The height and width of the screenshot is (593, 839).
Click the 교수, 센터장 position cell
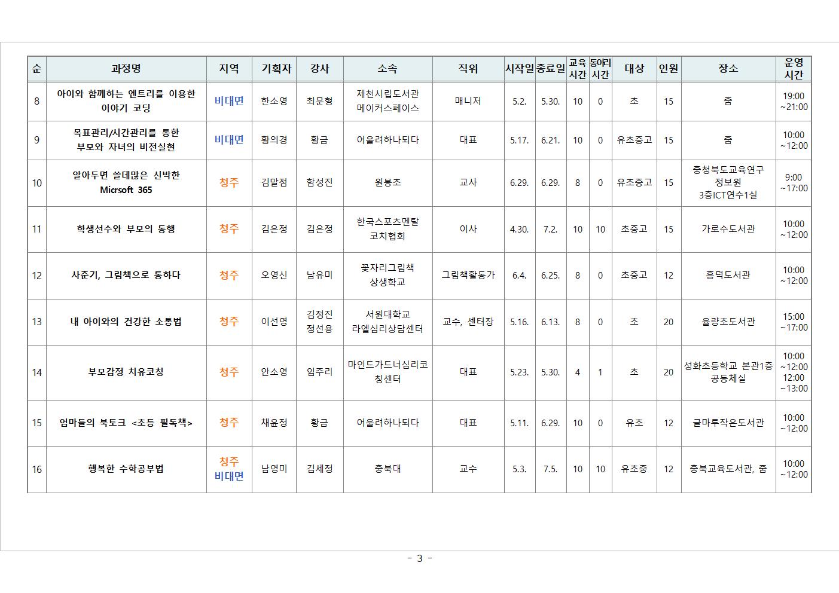[468, 322]
